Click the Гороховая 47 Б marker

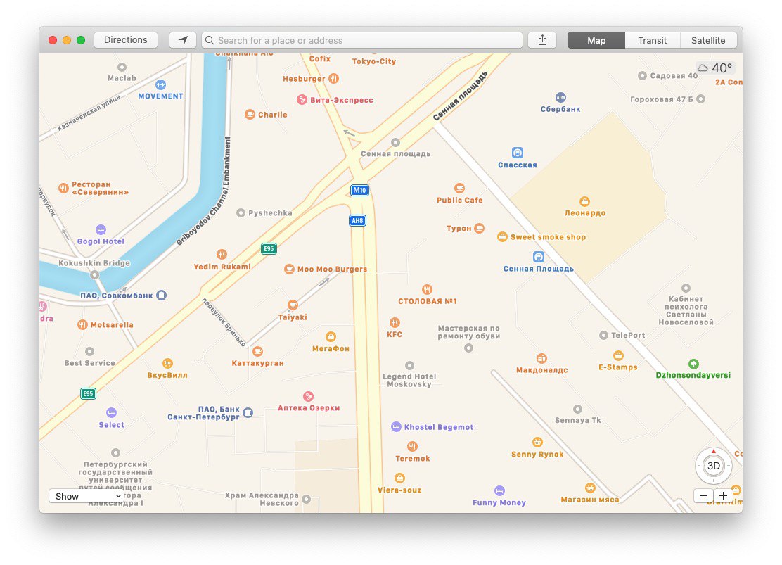click(700, 99)
